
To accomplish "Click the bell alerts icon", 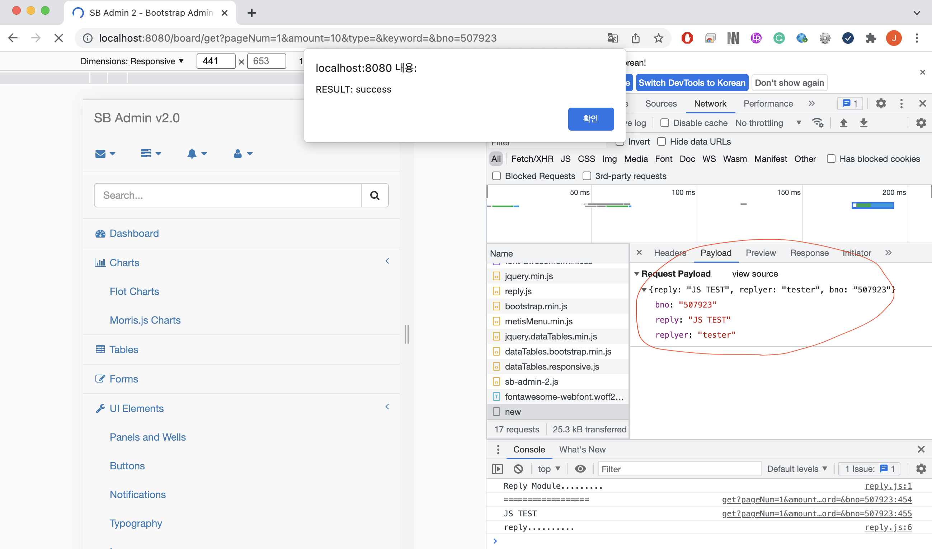I will pos(192,154).
